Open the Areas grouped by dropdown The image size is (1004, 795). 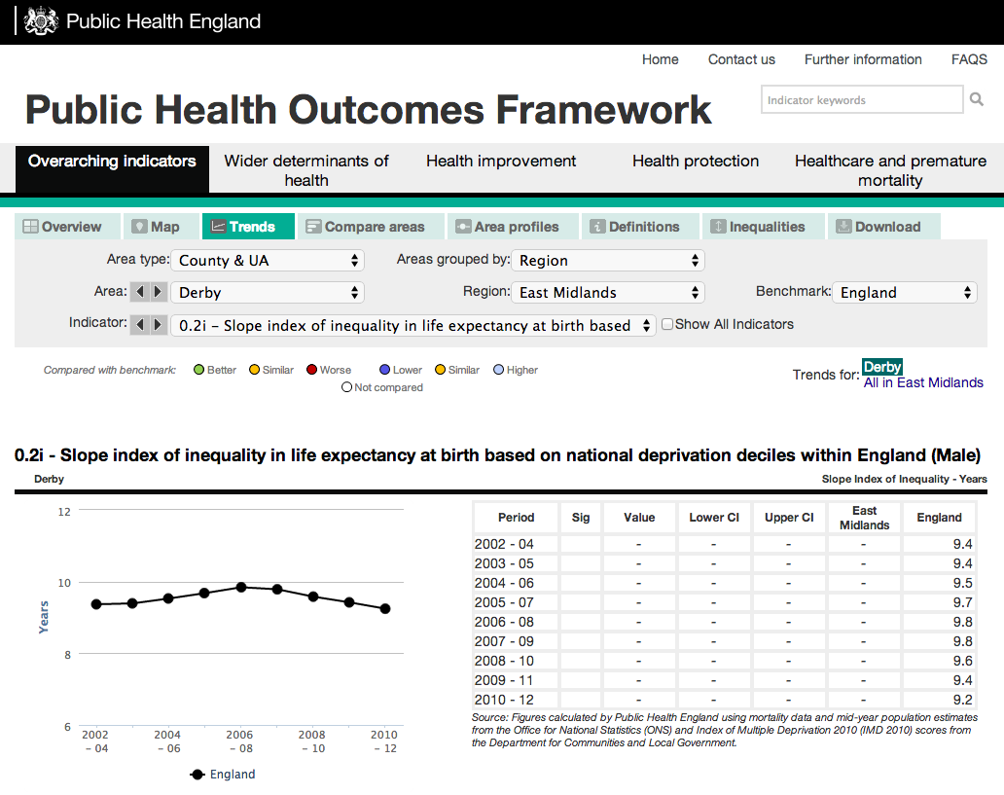pos(608,260)
